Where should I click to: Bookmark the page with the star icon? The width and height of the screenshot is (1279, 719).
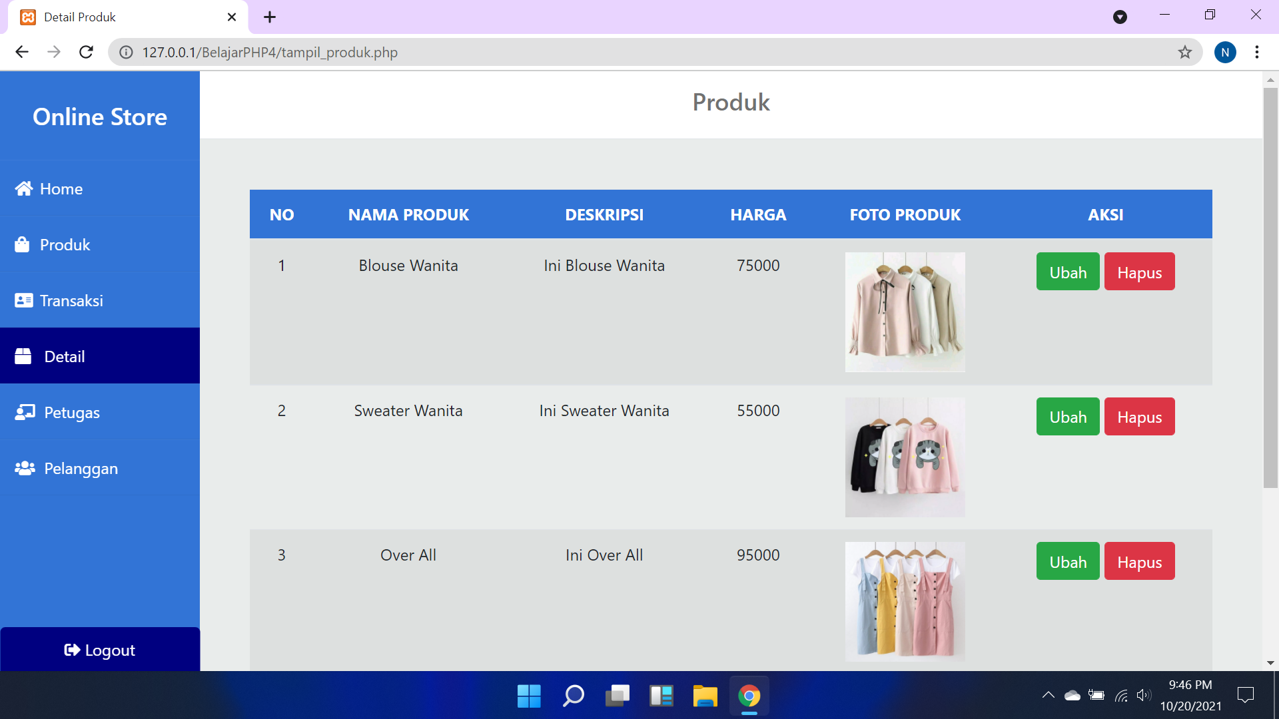point(1185,52)
